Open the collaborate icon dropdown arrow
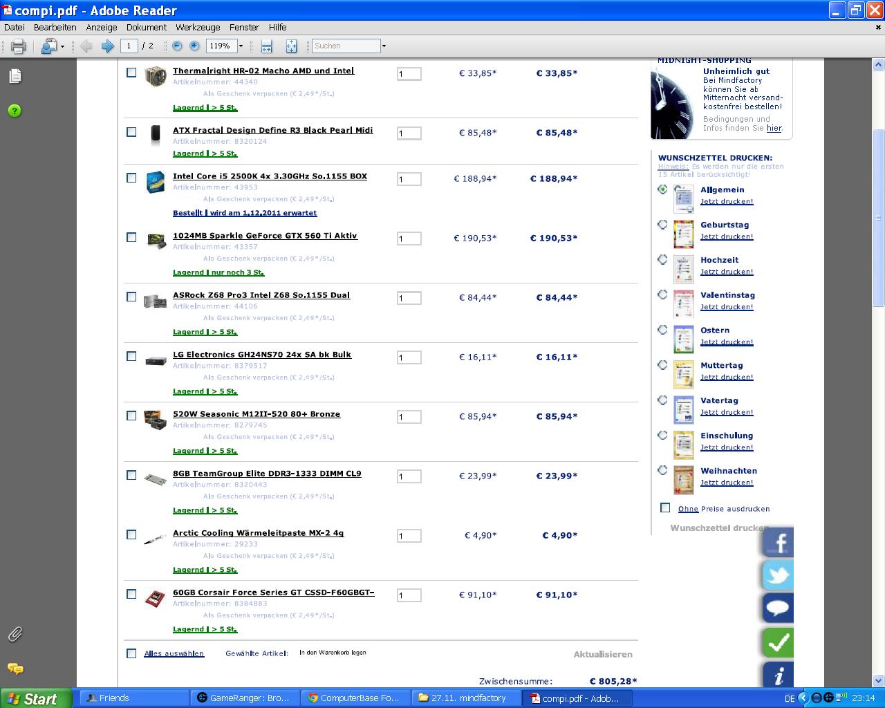This screenshot has height=708, width=885. (x=62, y=46)
